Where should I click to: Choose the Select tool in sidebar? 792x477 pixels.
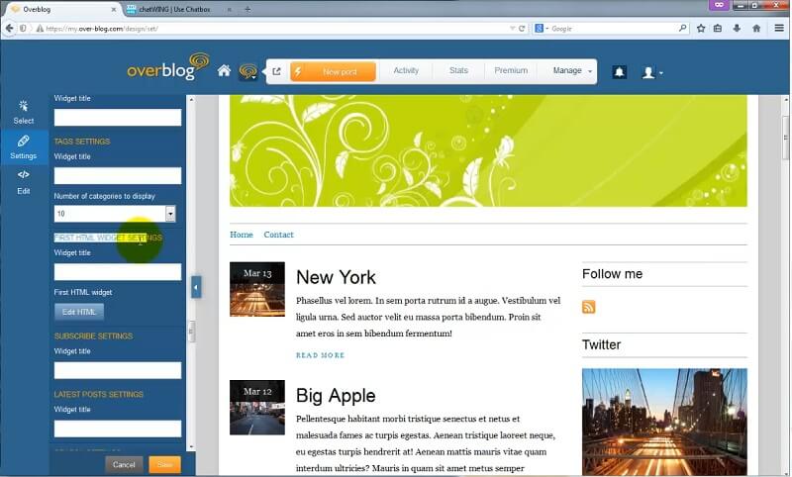(x=23, y=112)
